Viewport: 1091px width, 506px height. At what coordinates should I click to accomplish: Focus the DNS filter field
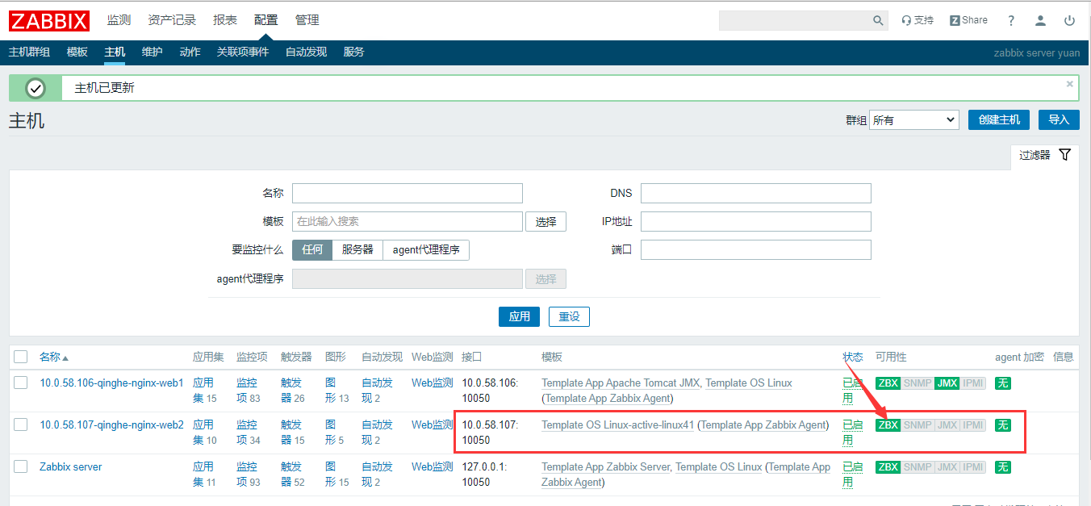point(756,193)
